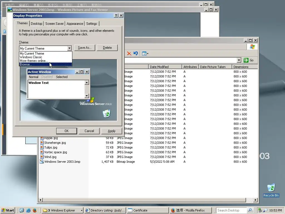The image size is (285, 214).
Task: Click OK in Display Properties
Action: point(67,131)
